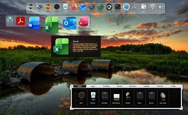188x115 pixels.
Task: Open the blue Outlook icon in top dock
Action: (83, 7)
